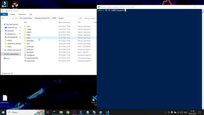Open File Explorer from the taskbar
The width and height of the screenshot is (204, 115).
[x=61, y=112]
